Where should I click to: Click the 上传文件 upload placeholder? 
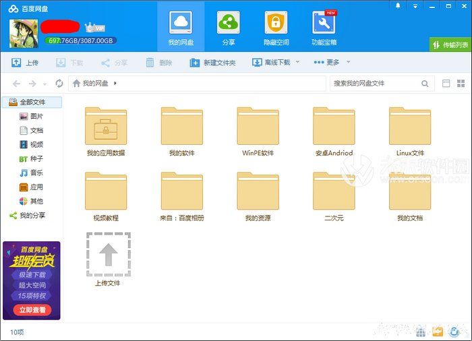pyautogui.click(x=108, y=259)
